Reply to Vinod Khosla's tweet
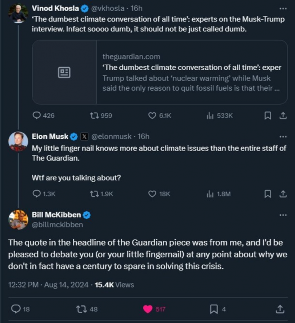The width and height of the screenshot is (295, 323). [37, 115]
